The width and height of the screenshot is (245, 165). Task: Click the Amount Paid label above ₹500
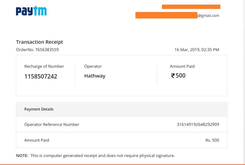182,66
